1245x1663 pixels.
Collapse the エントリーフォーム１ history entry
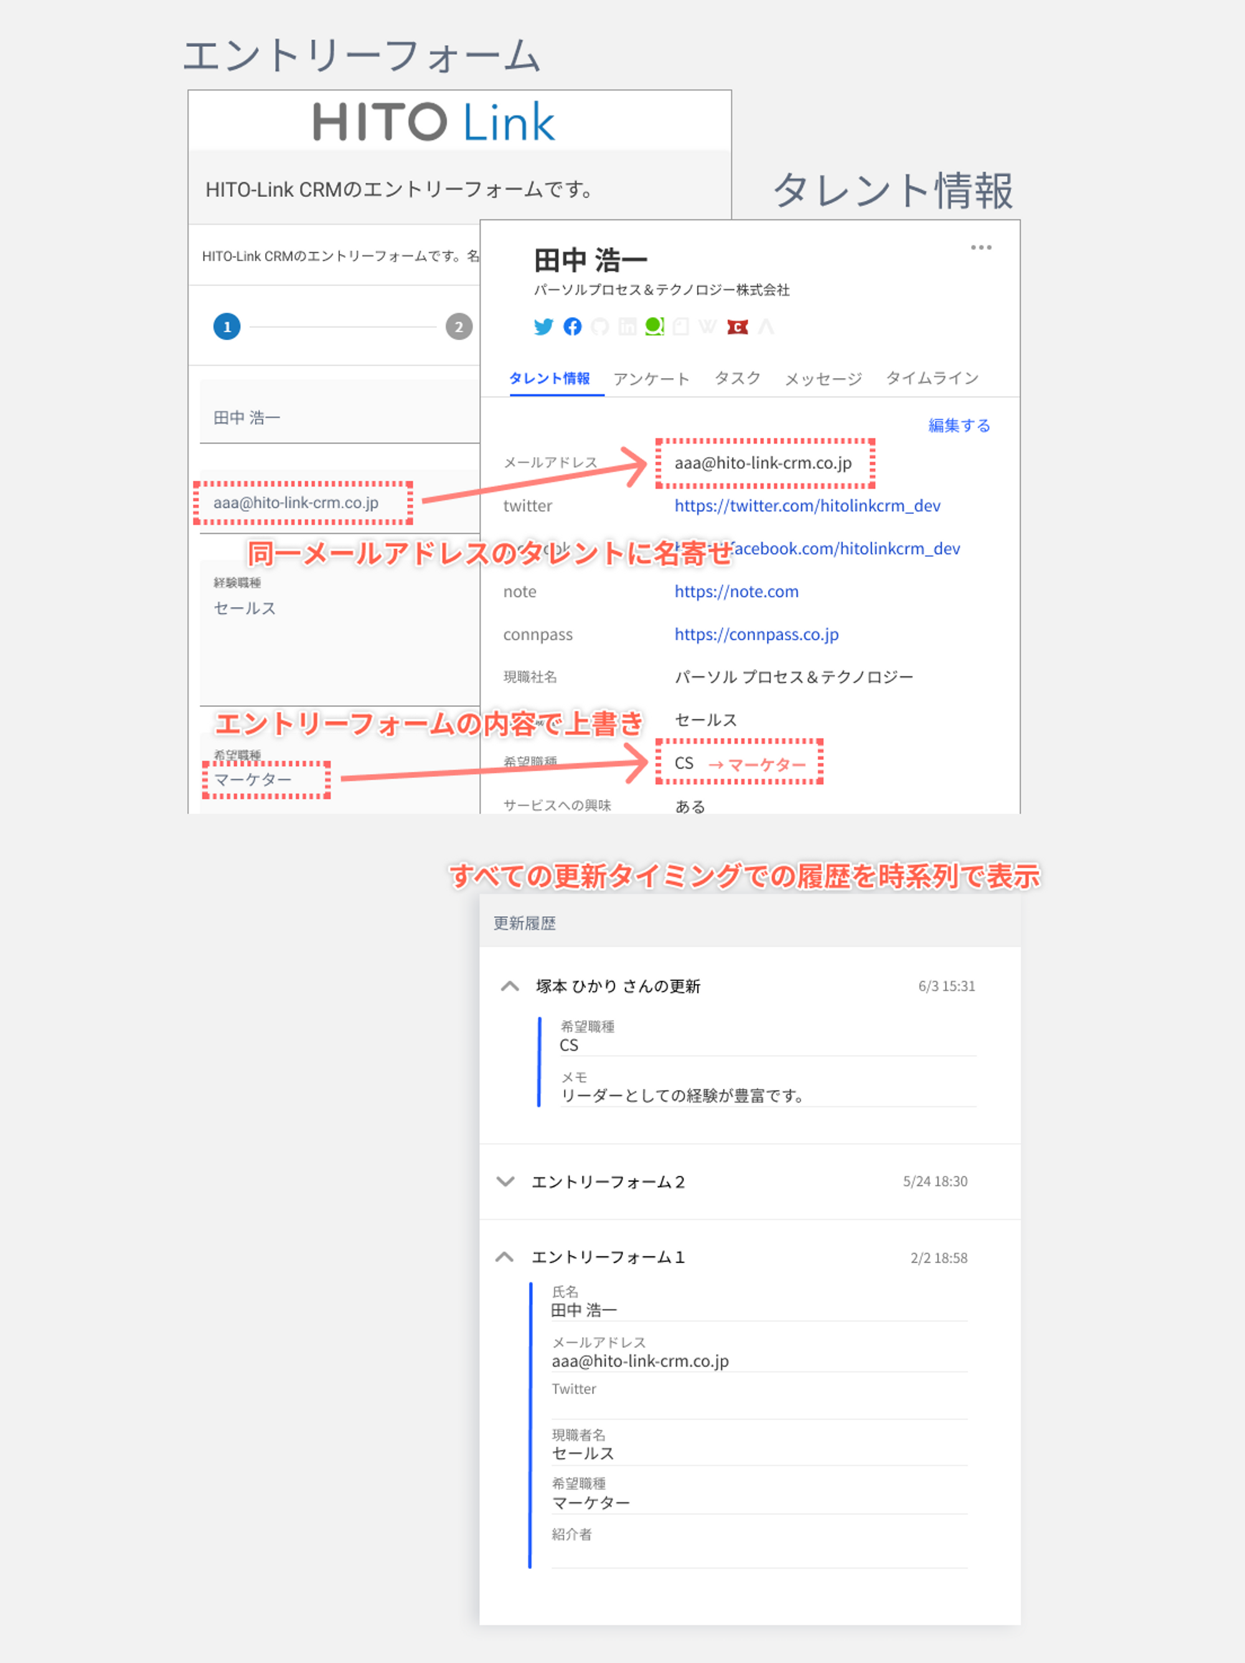click(x=505, y=1256)
